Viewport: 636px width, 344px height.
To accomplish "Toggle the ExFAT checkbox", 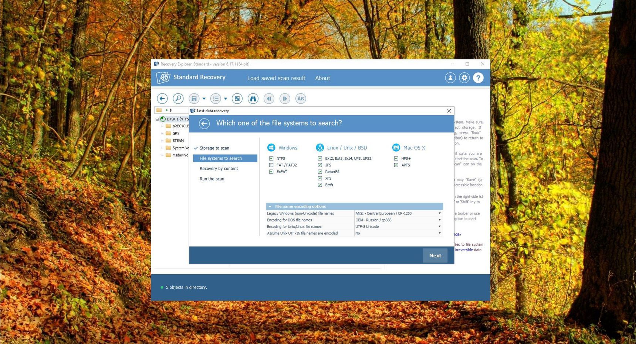I will click(271, 172).
